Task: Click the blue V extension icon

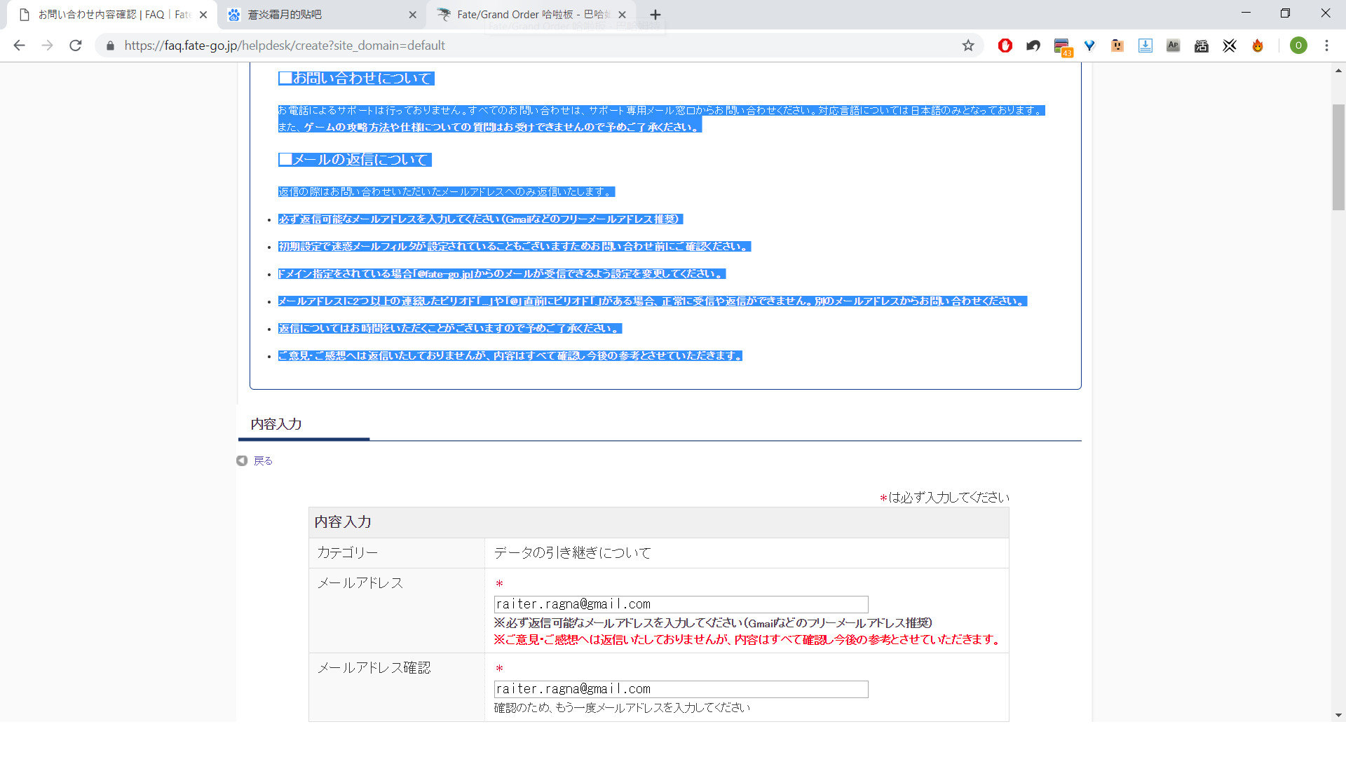Action: coord(1089,46)
